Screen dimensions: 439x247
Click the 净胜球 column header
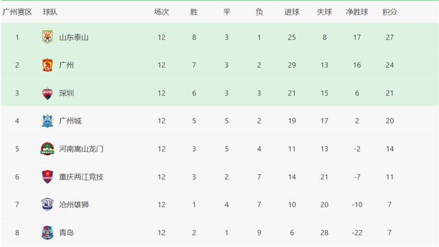[357, 12]
